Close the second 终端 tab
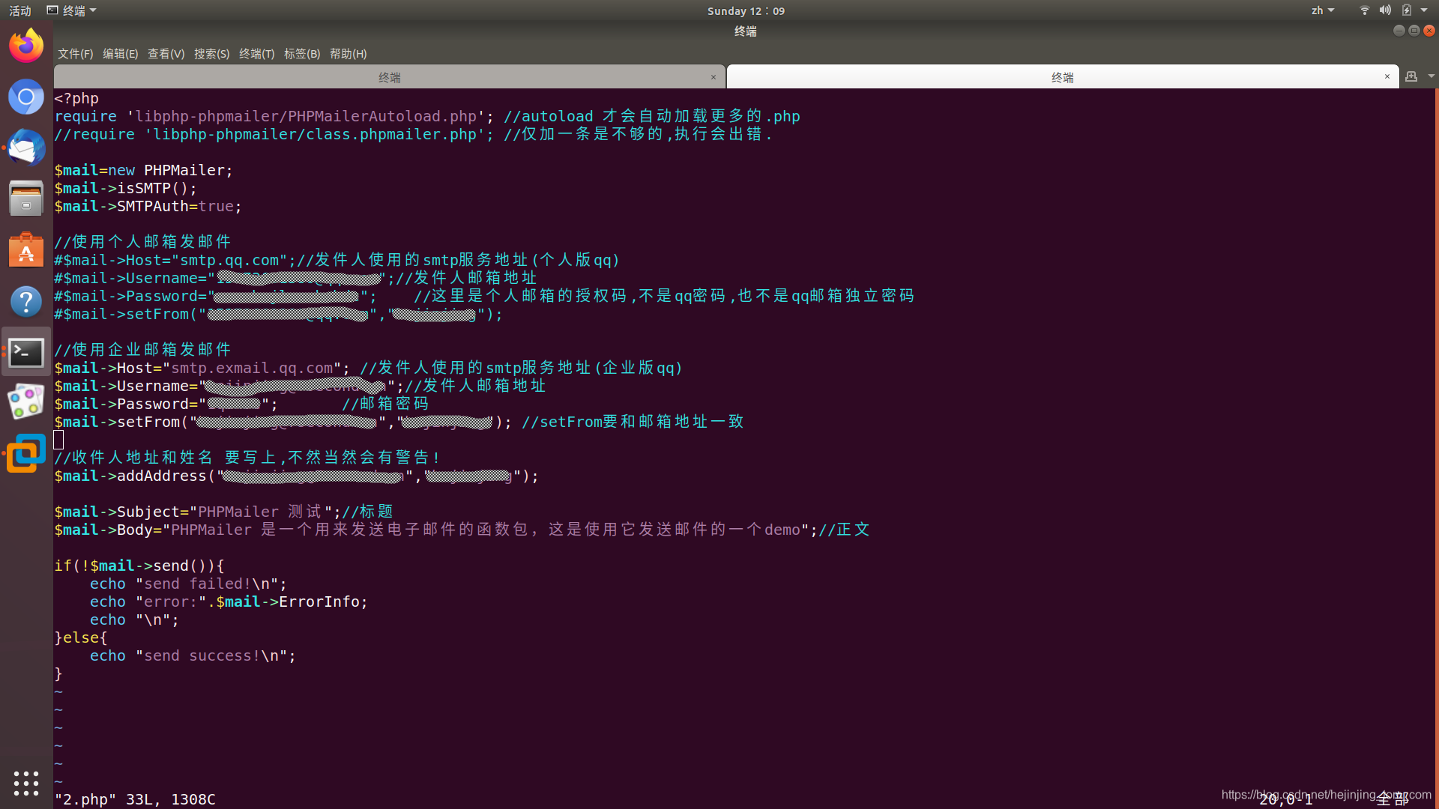Viewport: 1439px width, 809px height. [1387, 76]
